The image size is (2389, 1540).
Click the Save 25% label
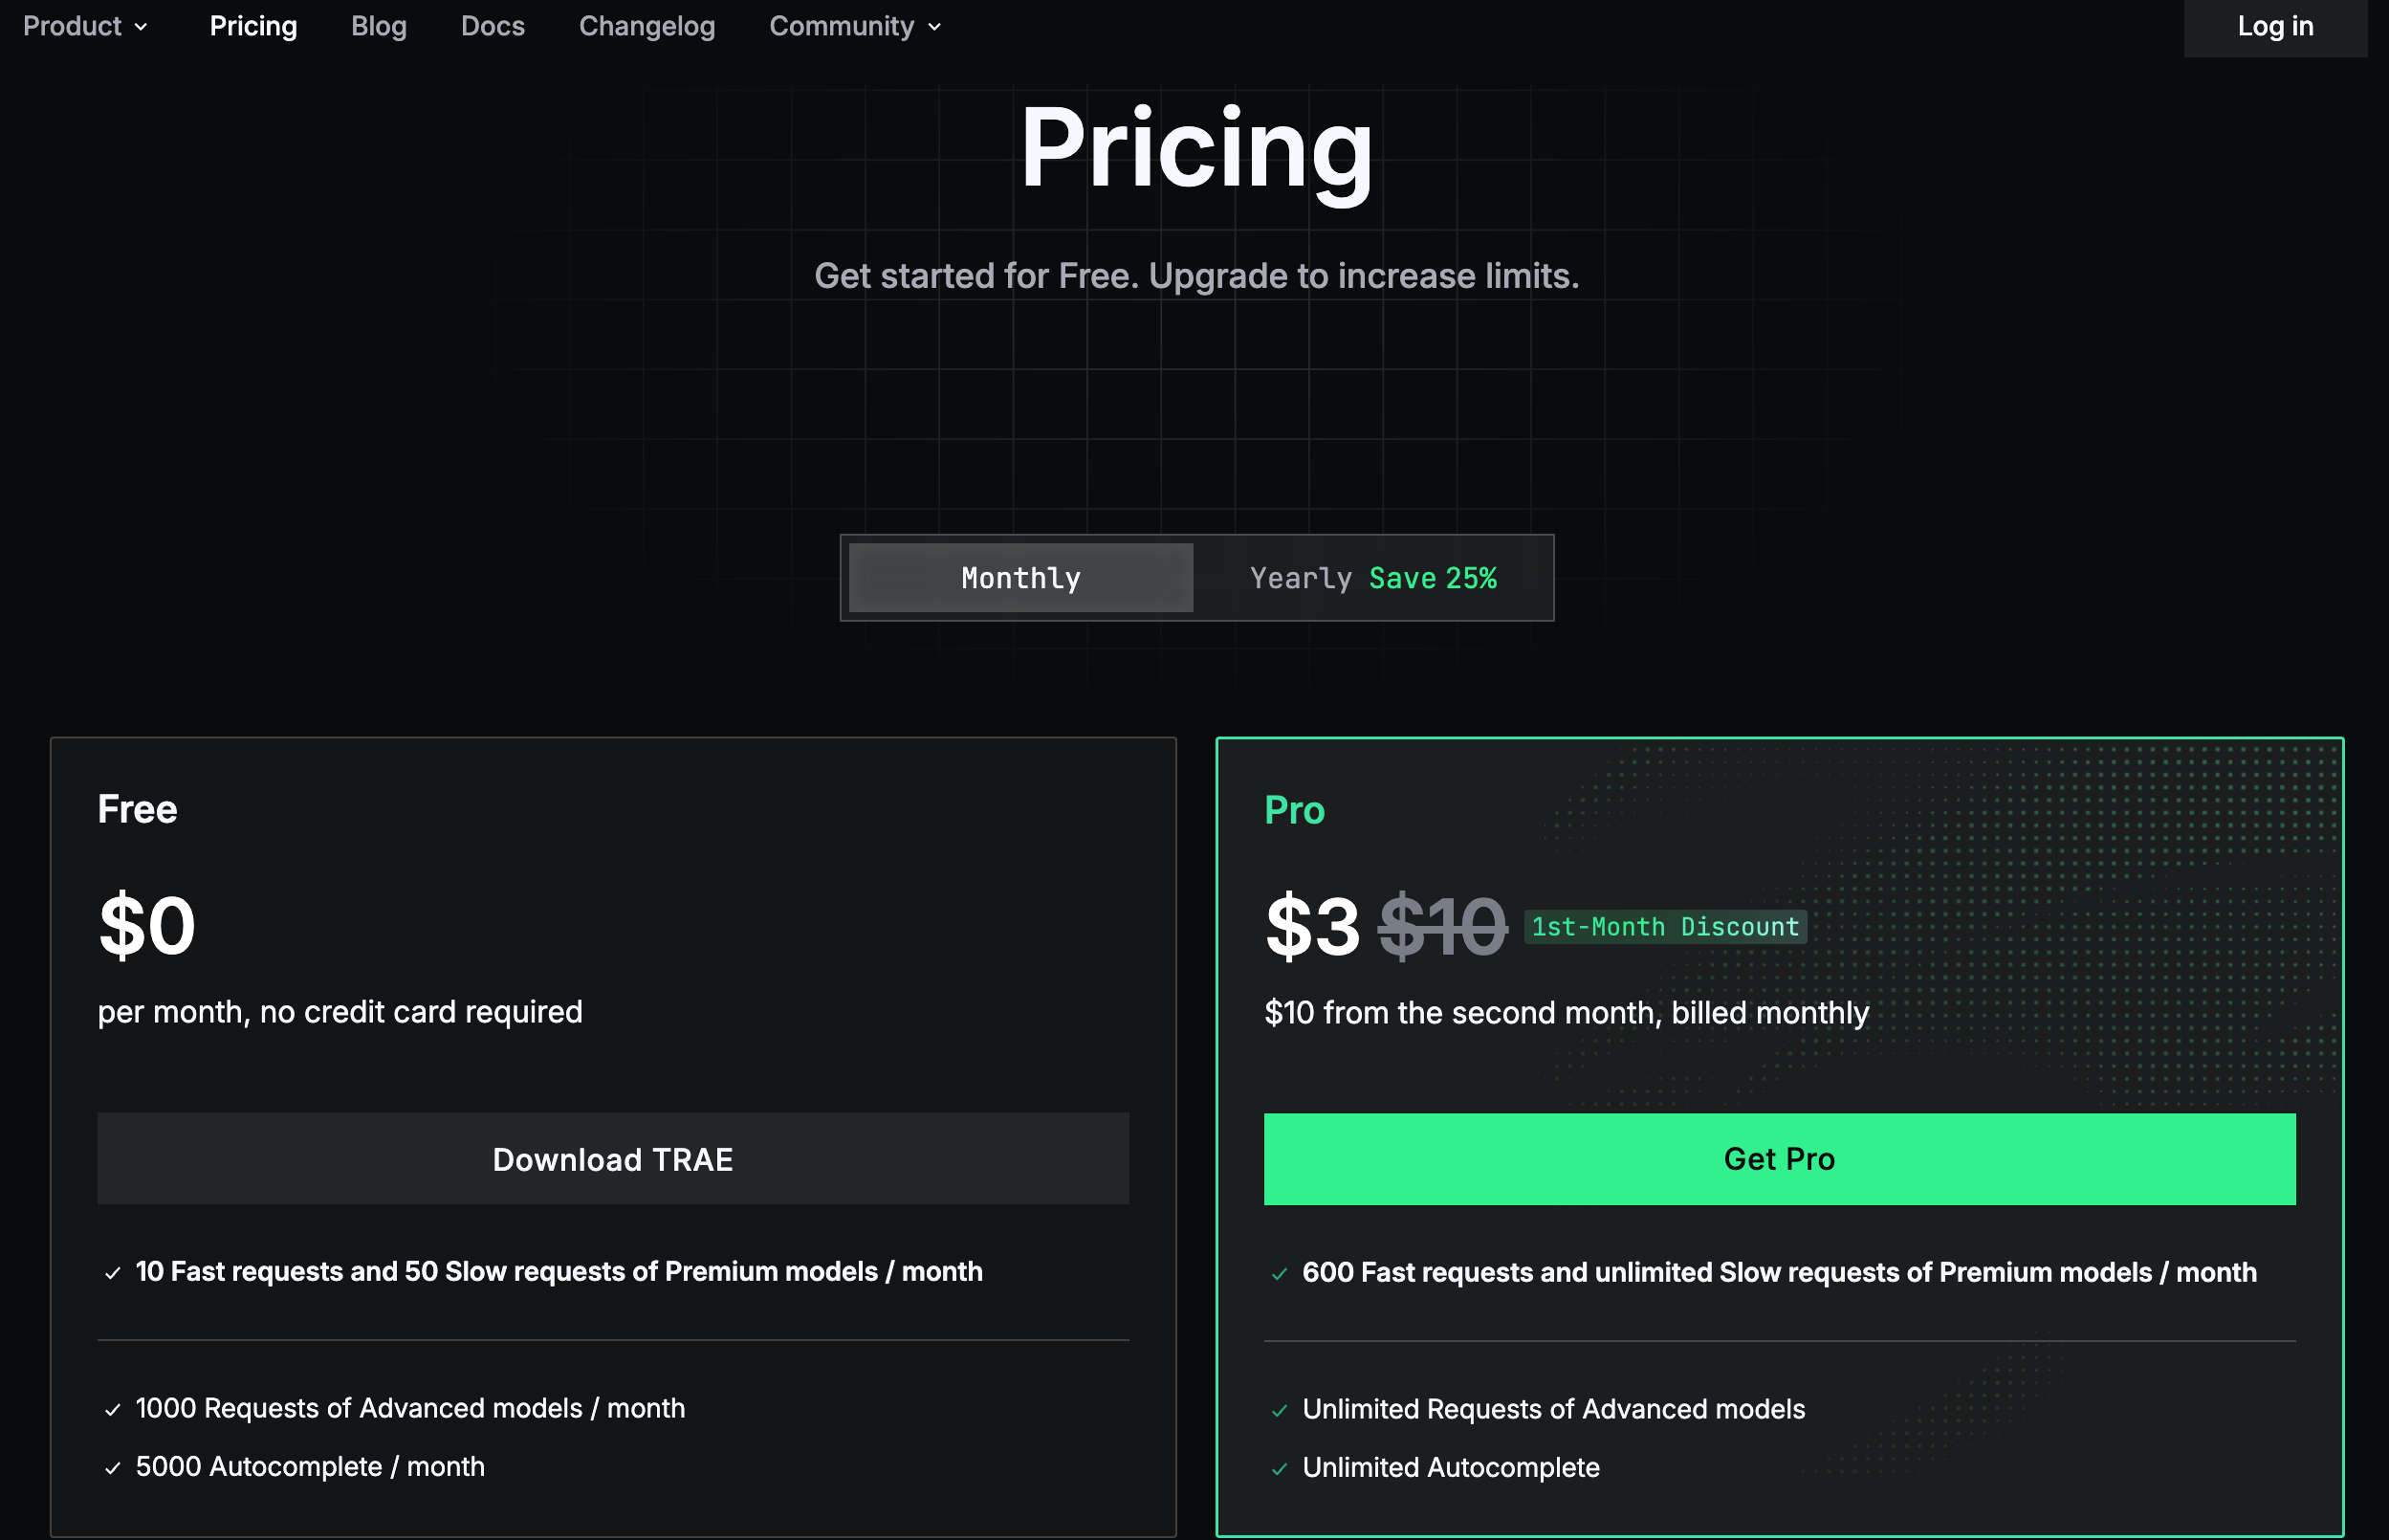[x=1433, y=578]
